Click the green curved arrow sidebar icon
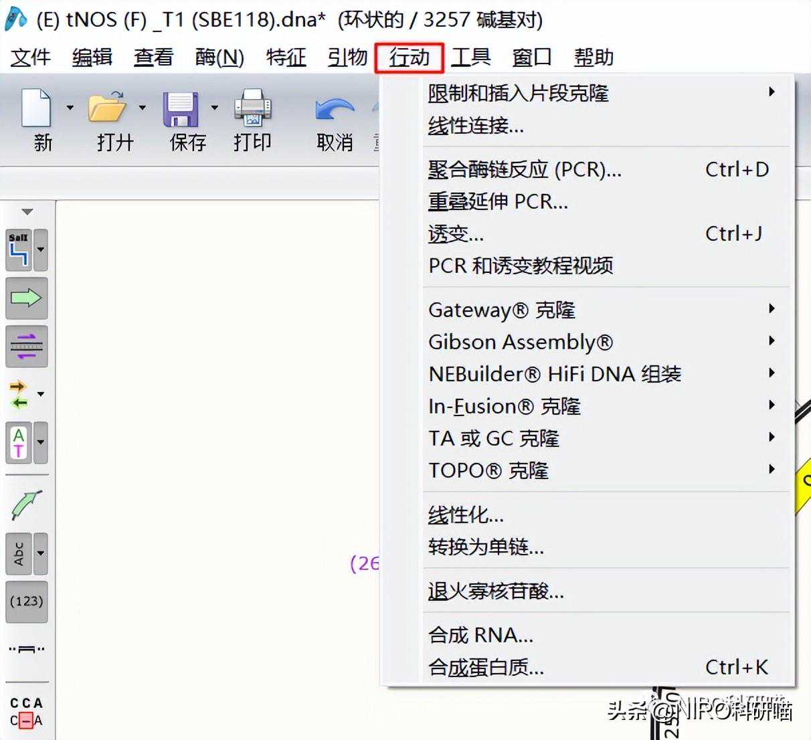Viewport: 811px width, 740px height. 26,505
